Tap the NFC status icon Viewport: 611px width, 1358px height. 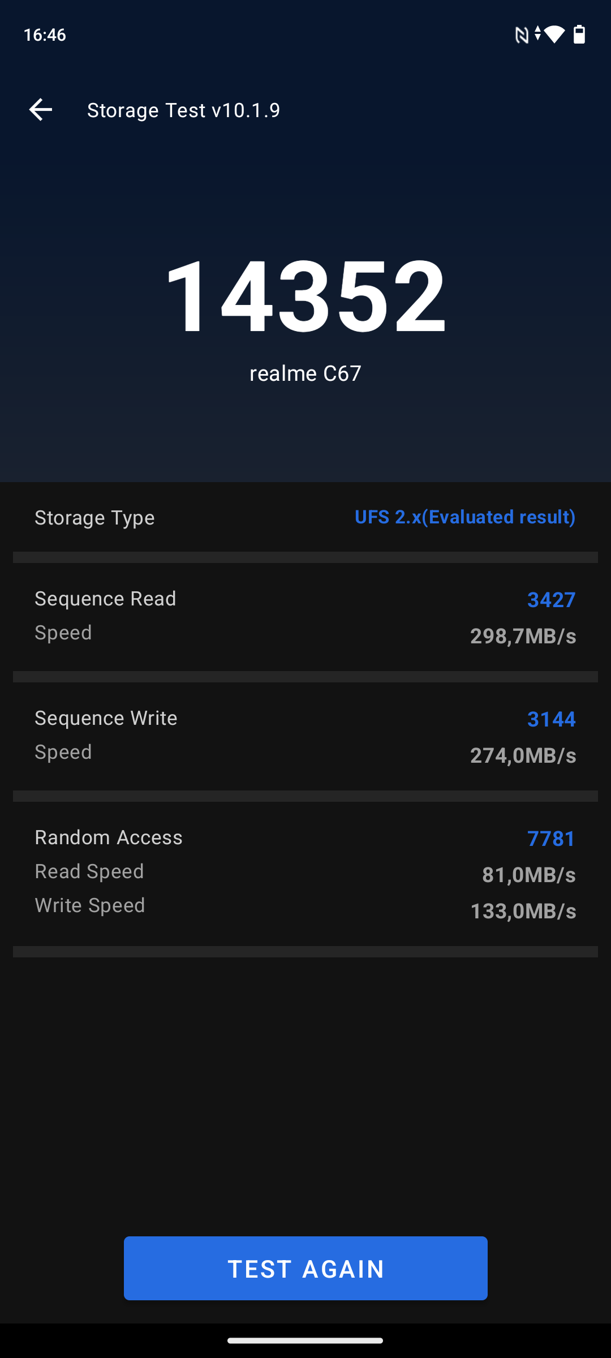[x=521, y=35]
